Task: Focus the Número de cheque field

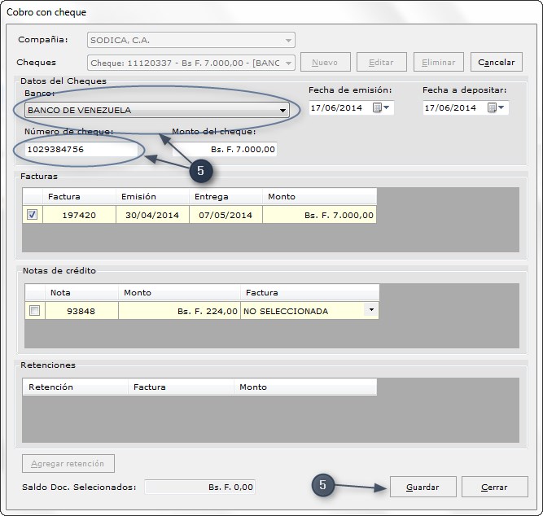Action: (x=82, y=149)
